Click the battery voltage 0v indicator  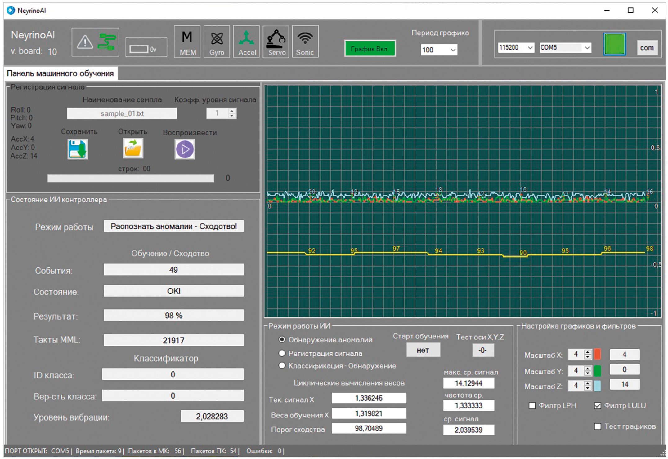(146, 47)
